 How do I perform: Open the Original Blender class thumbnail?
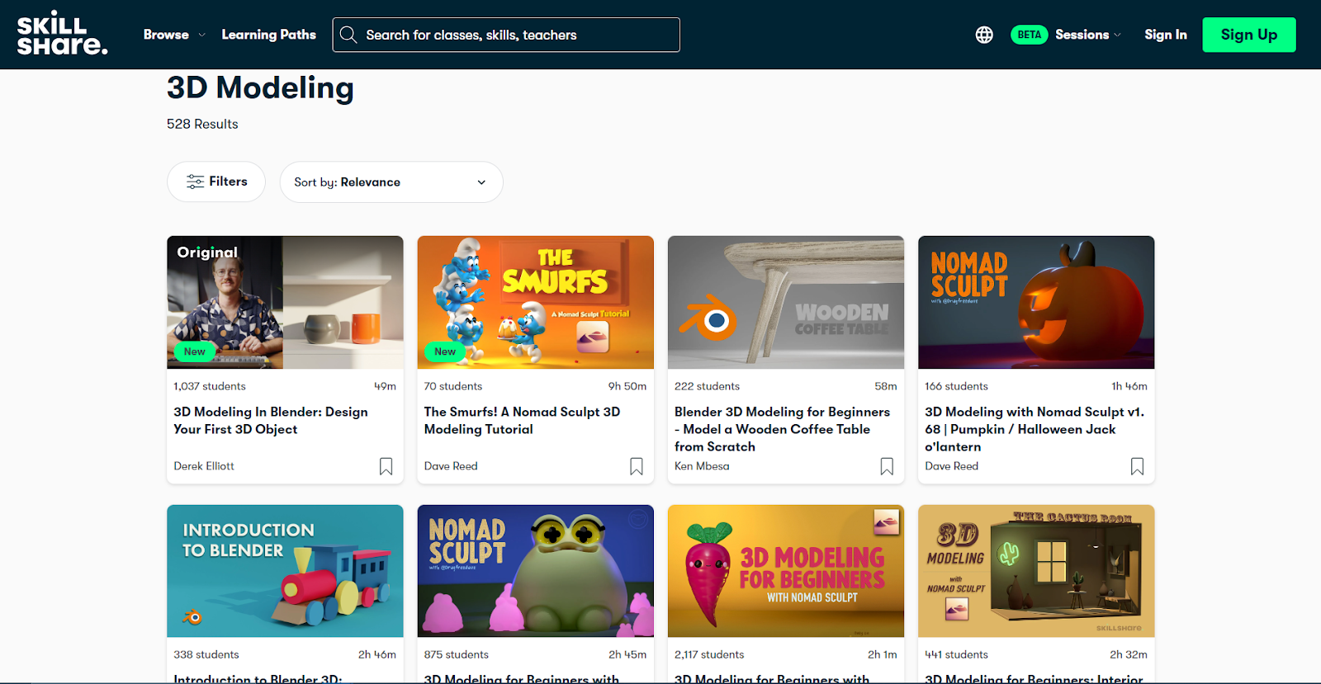tap(285, 302)
